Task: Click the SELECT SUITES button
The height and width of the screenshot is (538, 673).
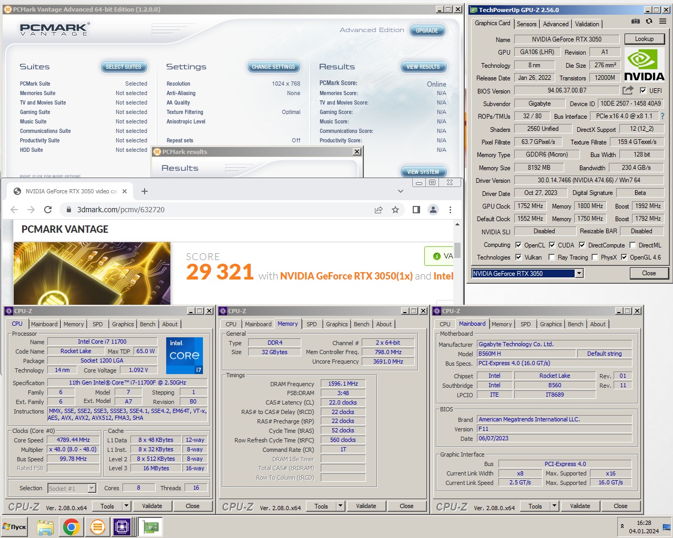Action: coord(124,67)
